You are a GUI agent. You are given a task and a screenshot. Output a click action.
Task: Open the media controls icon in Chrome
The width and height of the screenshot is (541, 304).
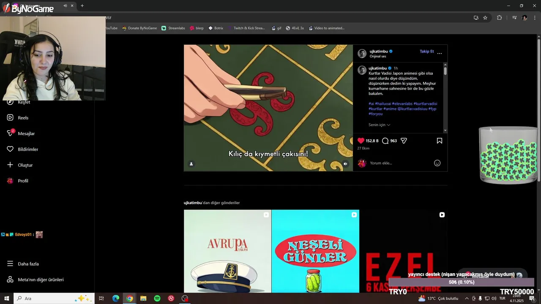[x=514, y=18]
